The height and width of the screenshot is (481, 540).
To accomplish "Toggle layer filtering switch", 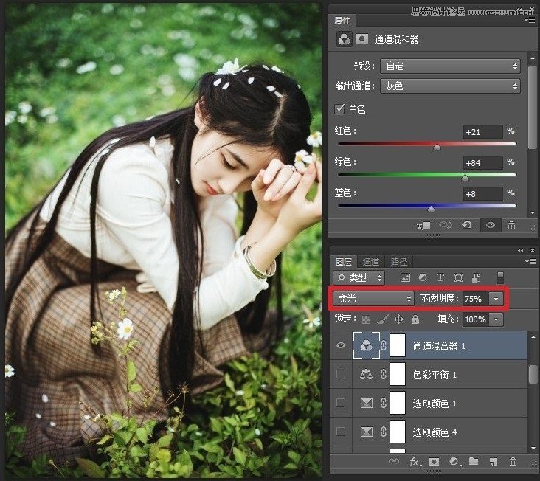I will click(x=500, y=277).
